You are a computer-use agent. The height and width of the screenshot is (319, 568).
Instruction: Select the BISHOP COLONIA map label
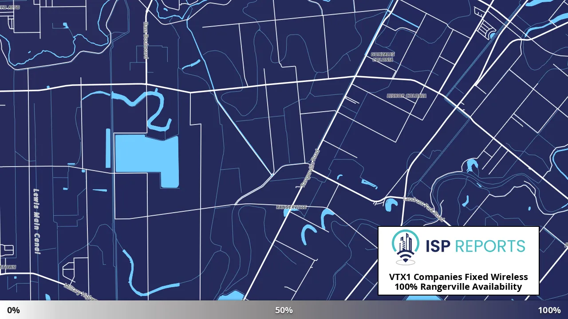point(406,96)
